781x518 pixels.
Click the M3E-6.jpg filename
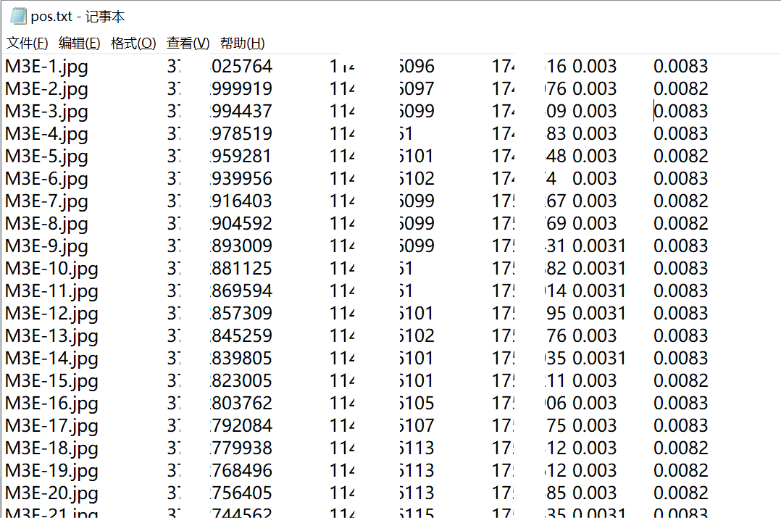(x=46, y=179)
